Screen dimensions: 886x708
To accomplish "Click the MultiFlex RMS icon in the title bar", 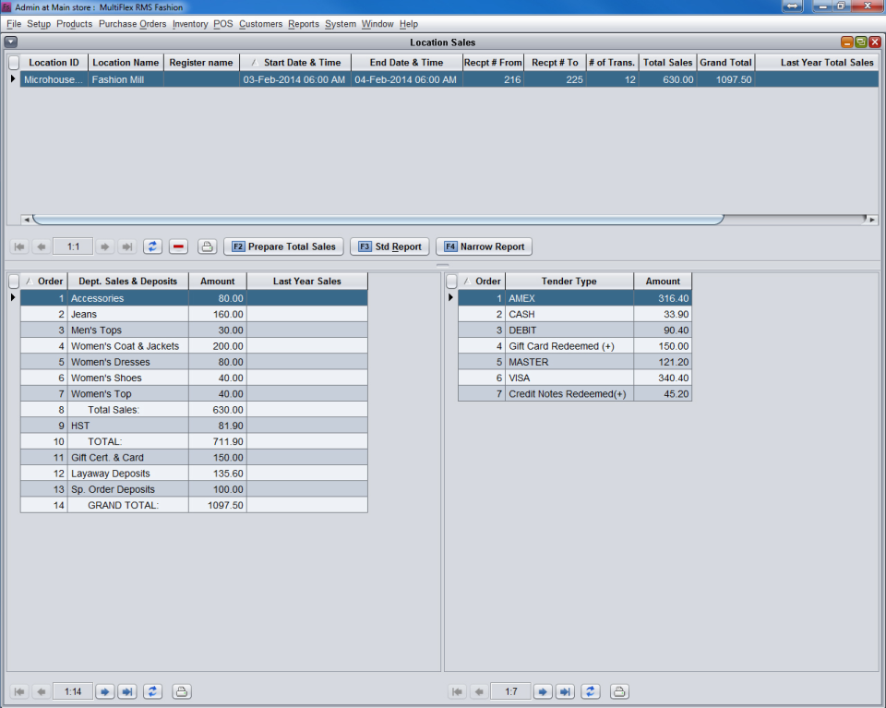I will (x=7, y=6).
